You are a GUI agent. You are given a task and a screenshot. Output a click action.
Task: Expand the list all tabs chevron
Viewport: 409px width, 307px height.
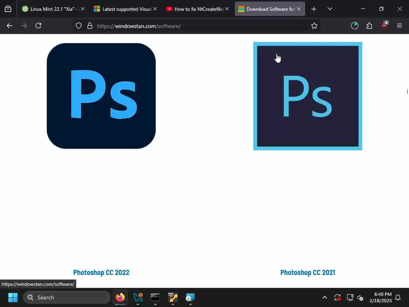(x=330, y=9)
